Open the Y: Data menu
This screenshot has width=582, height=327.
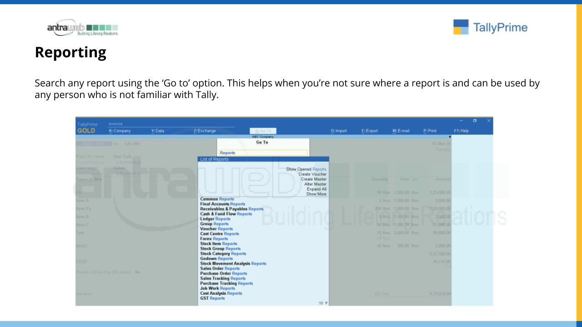pyautogui.click(x=157, y=131)
